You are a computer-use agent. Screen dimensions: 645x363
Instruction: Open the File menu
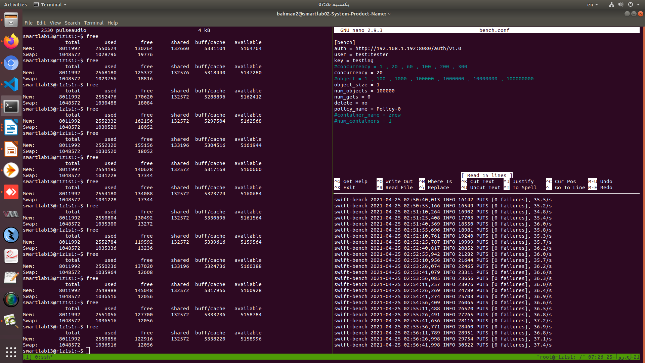pos(28,23)
